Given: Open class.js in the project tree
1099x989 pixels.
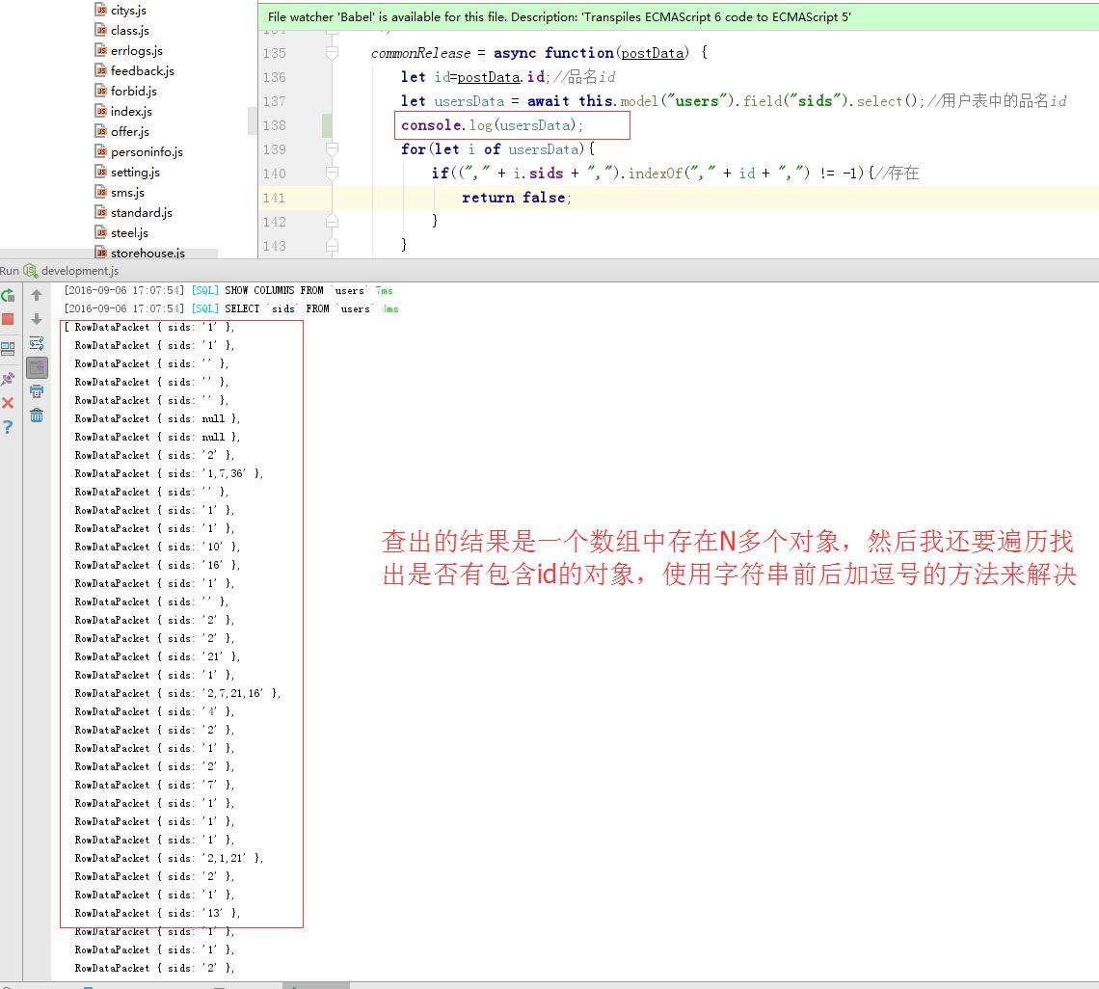Looking at the screenshot, I should [x=130, y=30].
